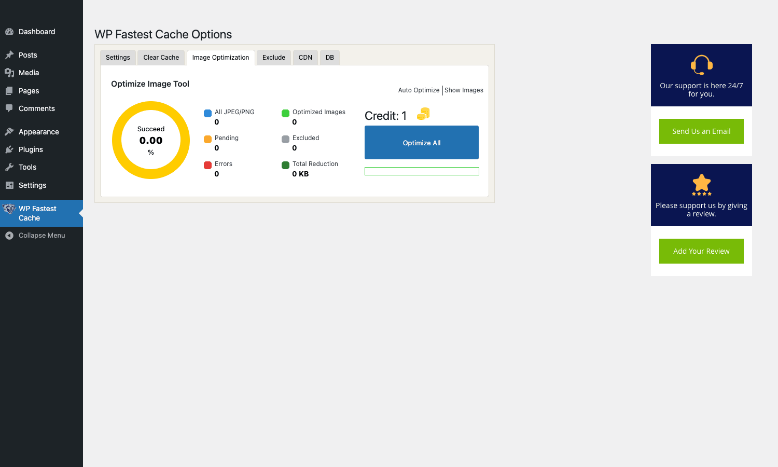The height and width of the screenshot is (467, 778).
Task: Click the blue All JPEG/PNG swatch
Action: [207, 113]
